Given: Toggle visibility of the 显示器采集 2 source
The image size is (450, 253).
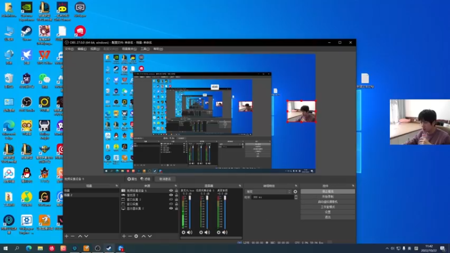Looking at the screenshot, I should (171, 209).
